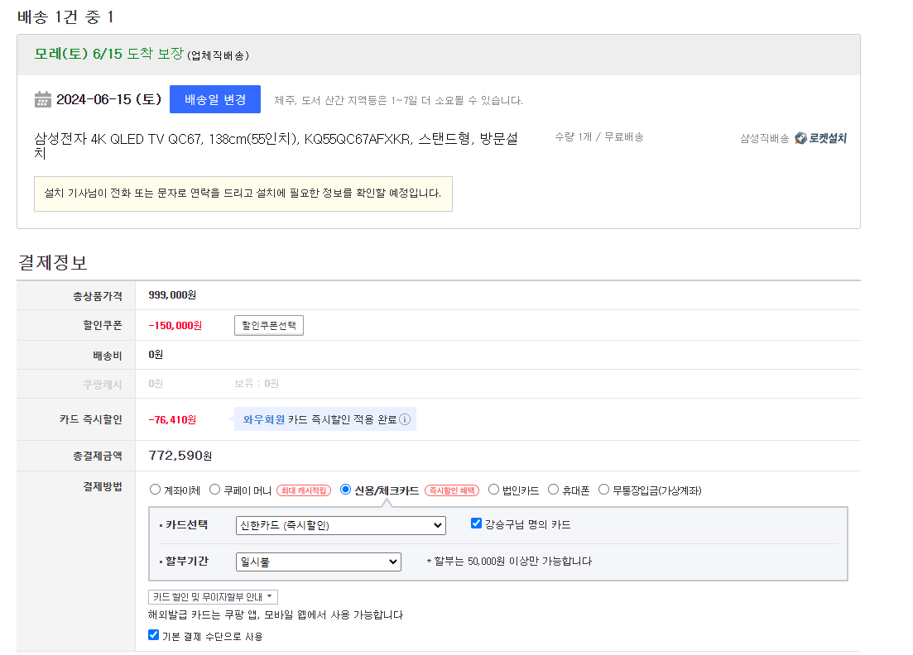Expand 카드 할인 및 무이자할부 안내
This screenshot has height=655, width=913.
pos(213,597)
